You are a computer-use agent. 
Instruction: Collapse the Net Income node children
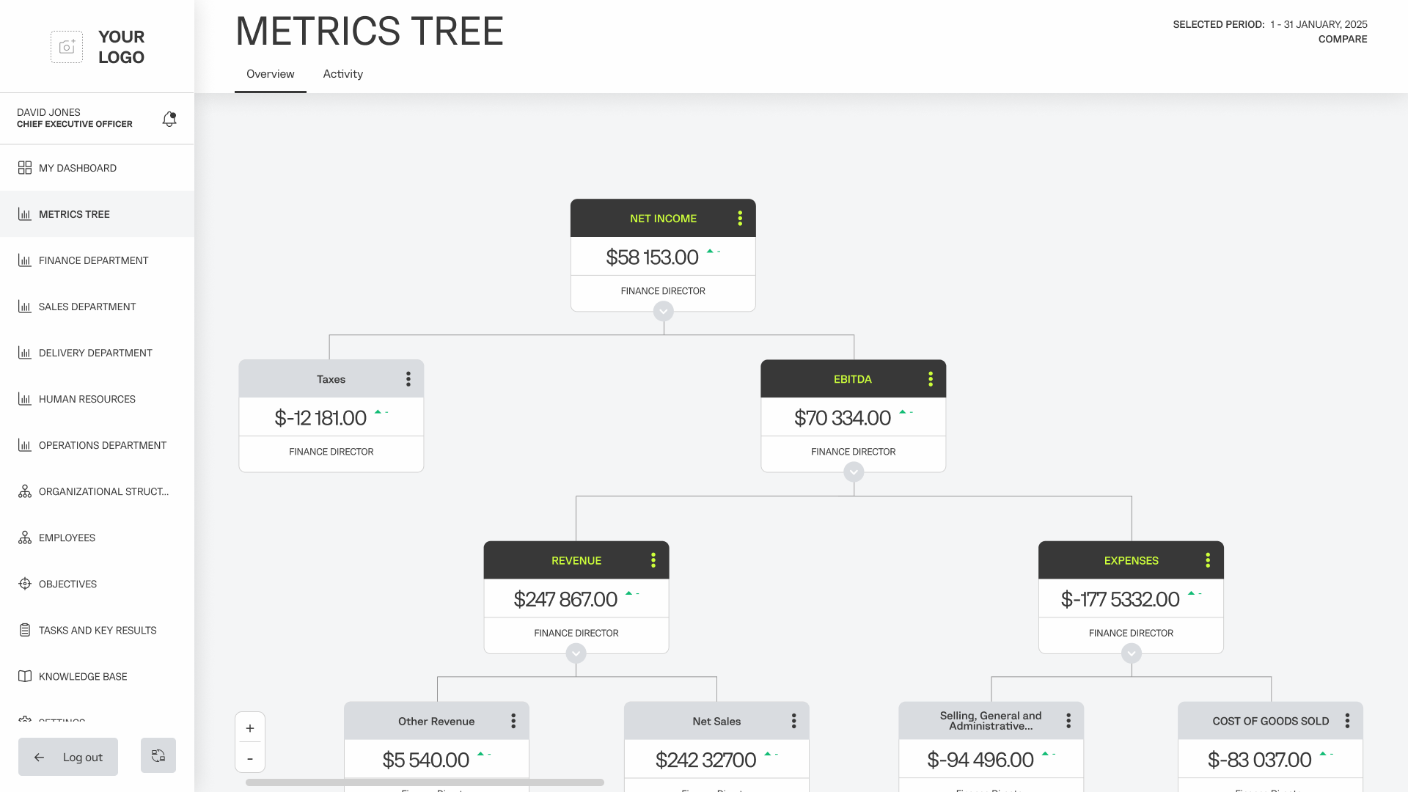(664, 312)
